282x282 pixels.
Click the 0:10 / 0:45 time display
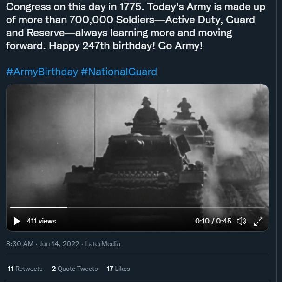pos(213,221)
